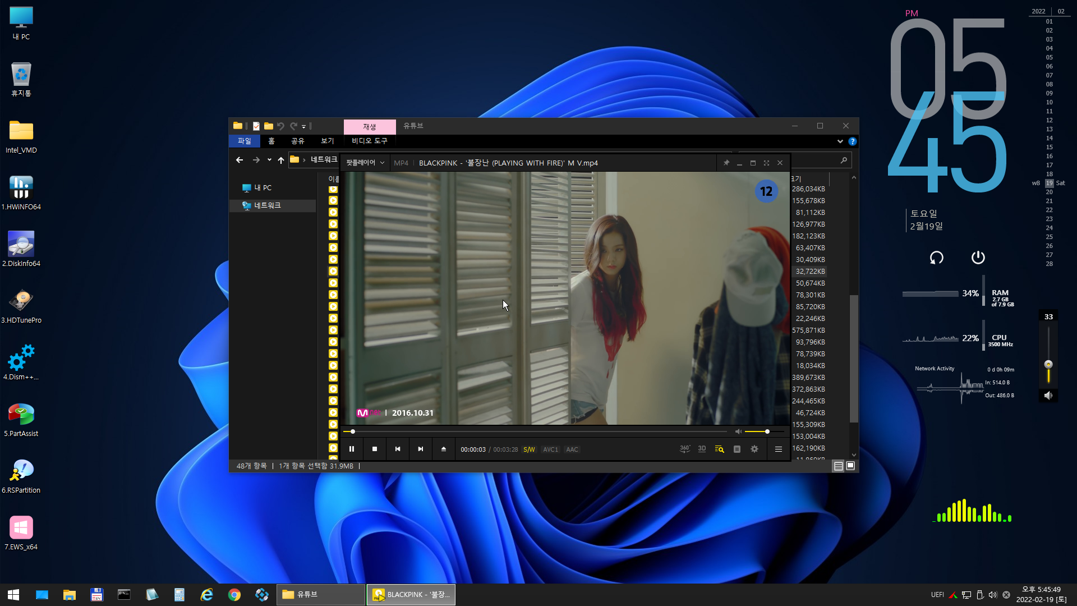Go forward in Explorer
Image resolution: width=1077 pixels, height=606 pixels.
[x=256, y=160]
